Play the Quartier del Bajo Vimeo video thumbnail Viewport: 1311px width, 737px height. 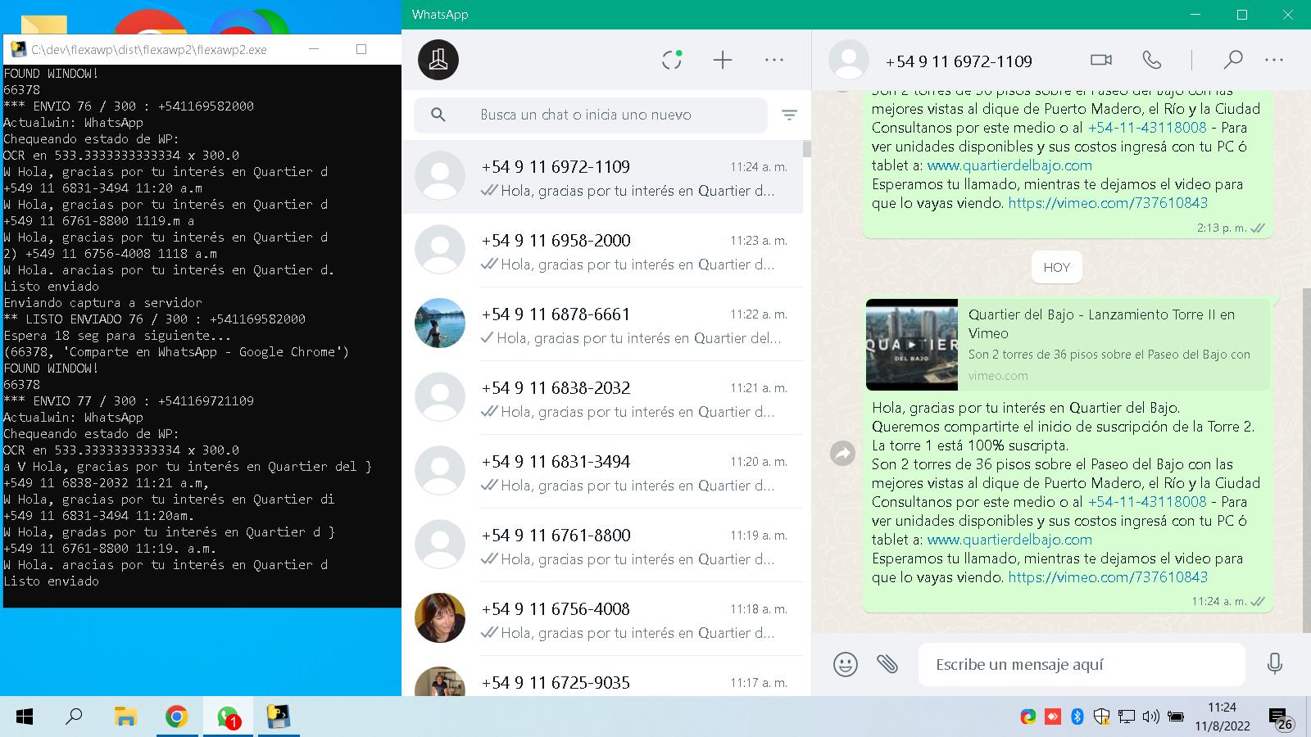tap(911, 344)
